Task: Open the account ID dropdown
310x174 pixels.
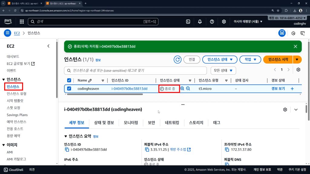Action: pos(287,18)
